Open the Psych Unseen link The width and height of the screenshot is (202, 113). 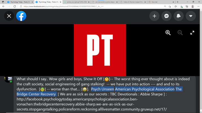[102, 89]
